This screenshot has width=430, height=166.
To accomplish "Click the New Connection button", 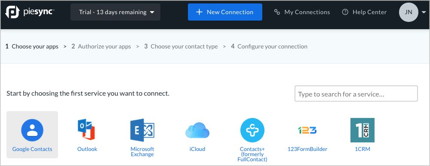I will tap(225, 12).
